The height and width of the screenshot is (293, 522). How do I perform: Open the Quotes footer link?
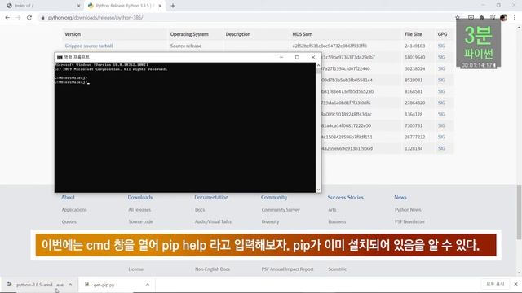69,221
